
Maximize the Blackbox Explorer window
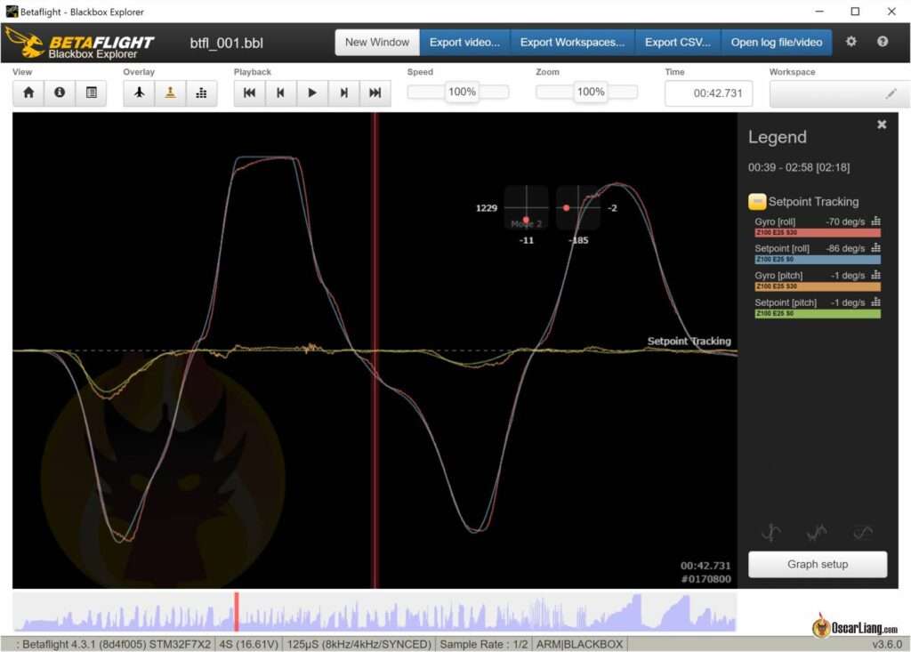tap(855, 11)
